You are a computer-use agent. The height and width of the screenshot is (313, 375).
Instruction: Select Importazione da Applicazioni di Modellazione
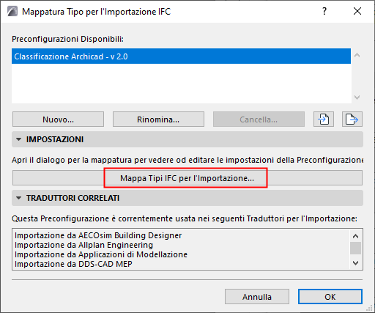point(101,254)
